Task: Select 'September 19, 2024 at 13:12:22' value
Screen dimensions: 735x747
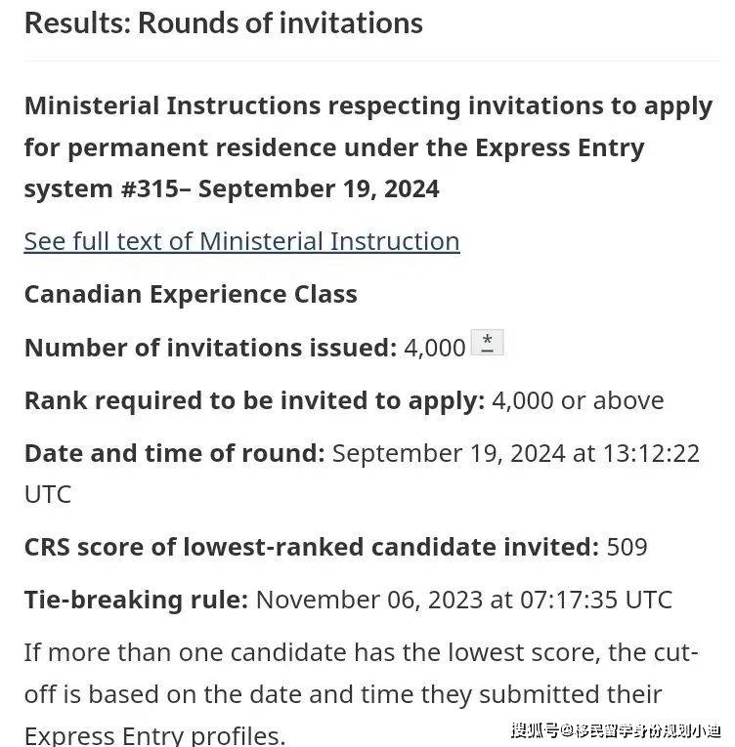Action: pyautogui.click(x=516, y=453)
